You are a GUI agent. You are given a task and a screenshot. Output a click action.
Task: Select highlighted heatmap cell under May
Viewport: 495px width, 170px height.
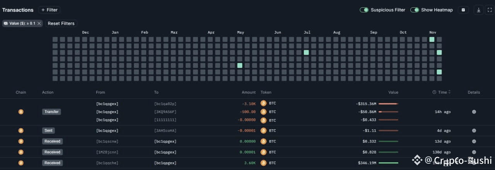point(240,65)
